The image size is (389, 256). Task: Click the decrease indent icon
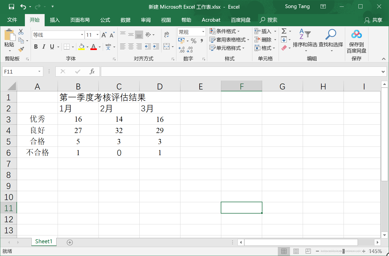[x=148, y=46]
